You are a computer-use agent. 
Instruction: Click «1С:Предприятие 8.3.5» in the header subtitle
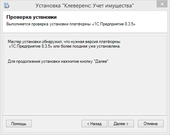(114, 24)
